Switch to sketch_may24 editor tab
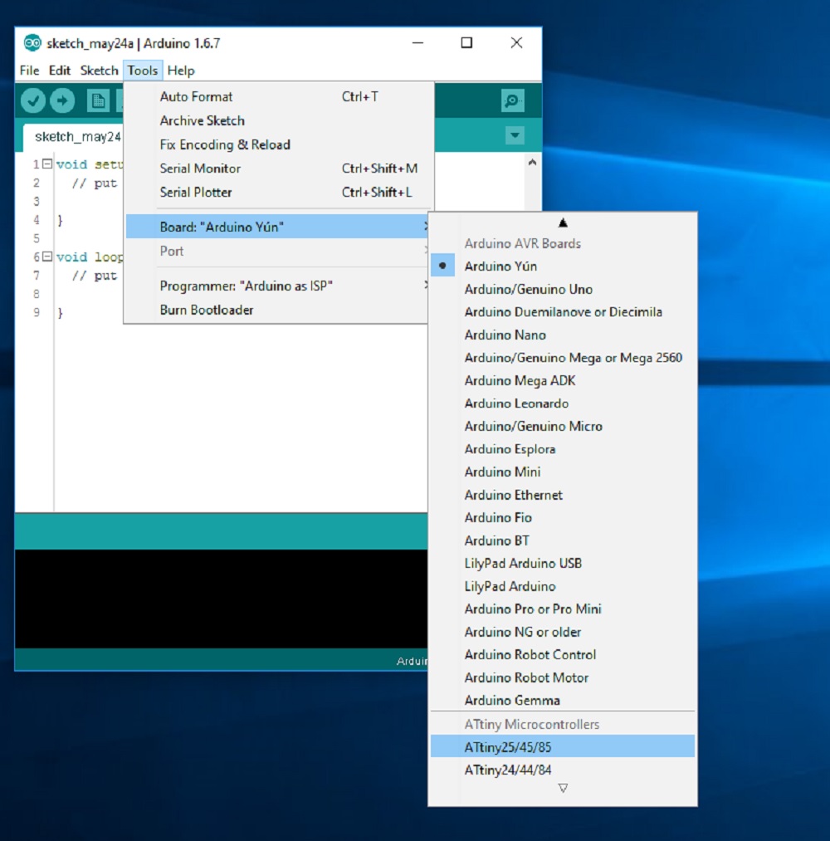Screen dimensions: 830x841 (74, 137)
